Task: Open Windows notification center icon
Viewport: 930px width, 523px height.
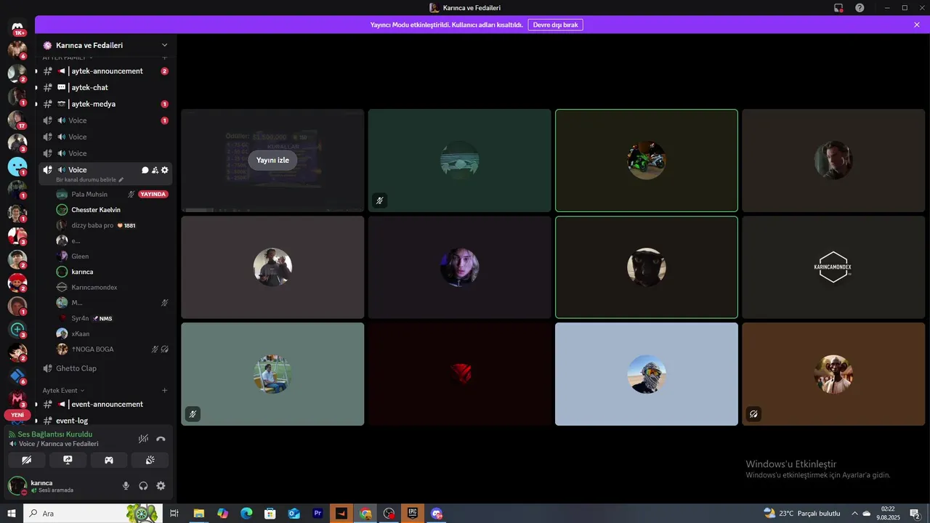Action: 914,514
